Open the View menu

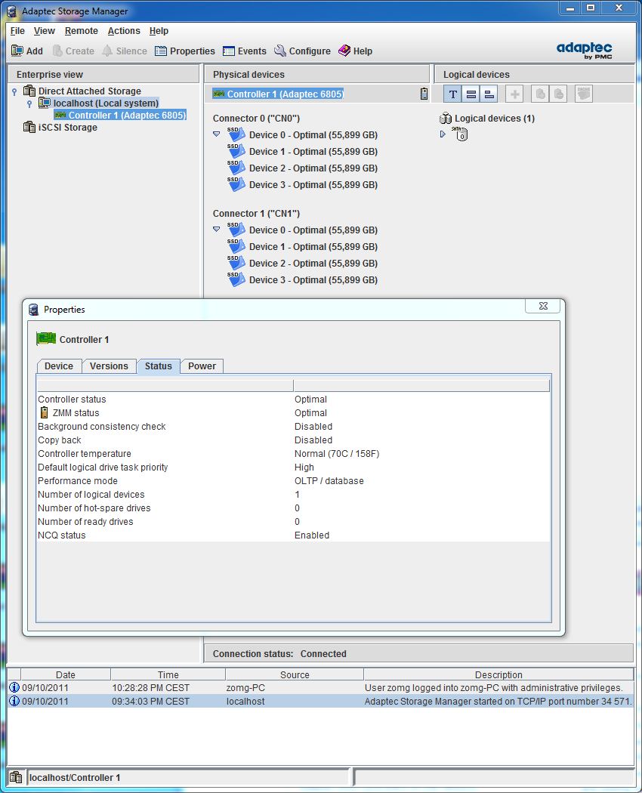tap(45, 31)
